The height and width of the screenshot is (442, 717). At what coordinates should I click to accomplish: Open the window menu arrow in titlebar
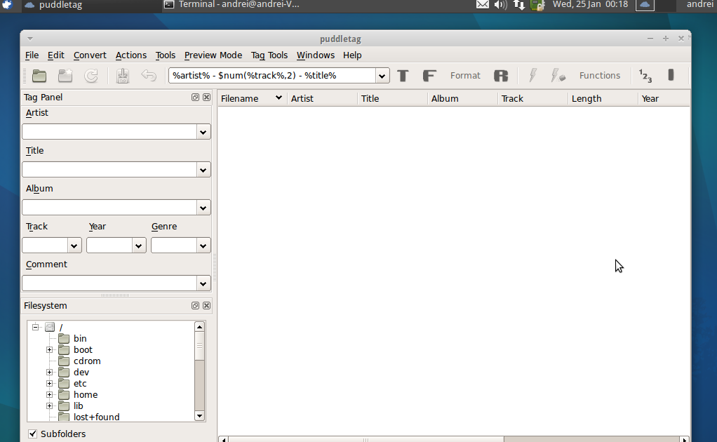coord(29,39)
